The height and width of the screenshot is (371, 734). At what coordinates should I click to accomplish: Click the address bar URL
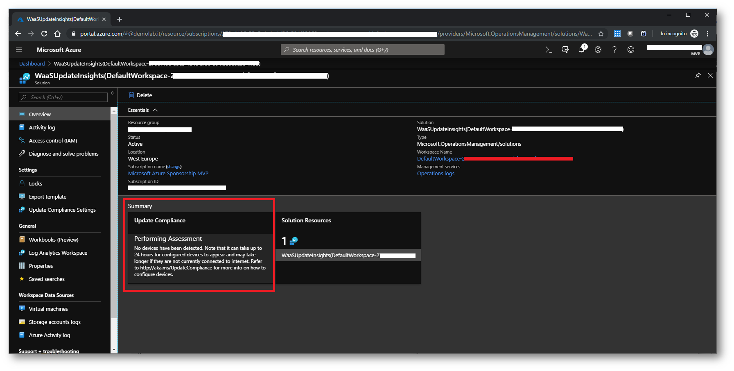[x=336, y=34]
